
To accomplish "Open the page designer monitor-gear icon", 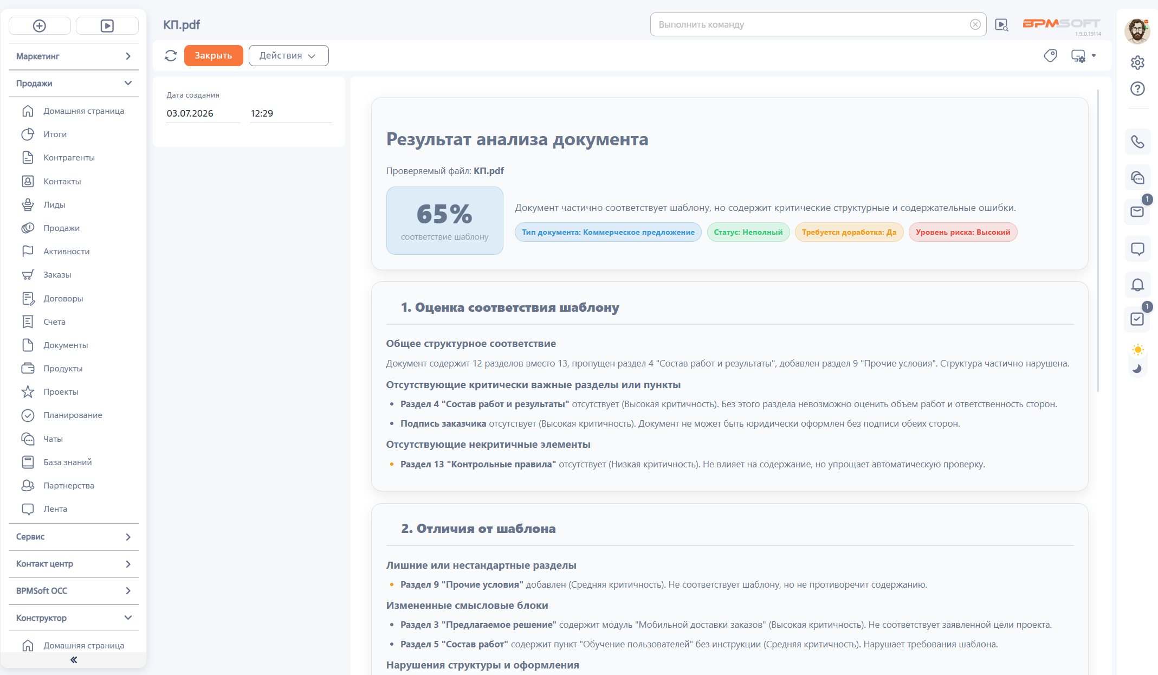I will point(1078,56).
